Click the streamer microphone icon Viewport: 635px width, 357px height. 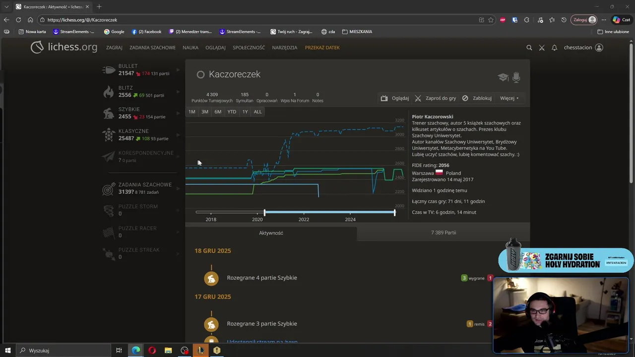(x=516, y=77)
